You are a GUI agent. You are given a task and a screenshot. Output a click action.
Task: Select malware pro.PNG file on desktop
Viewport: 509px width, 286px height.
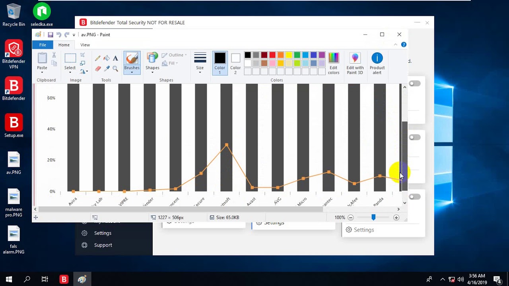click(14, 203)
